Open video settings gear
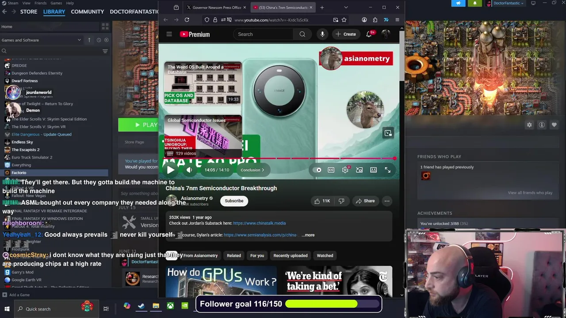This screenshot has height=318, width=566. 345,170
